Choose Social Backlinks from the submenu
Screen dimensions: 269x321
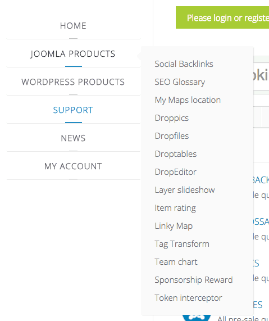pos(184,64)
